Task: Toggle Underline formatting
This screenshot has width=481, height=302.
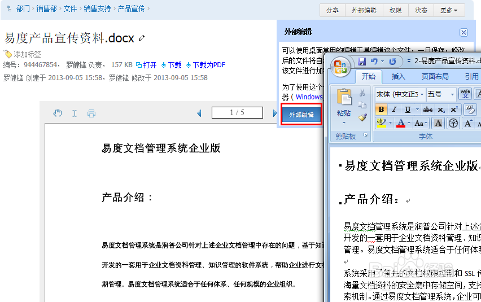Action: pos(408,110)
